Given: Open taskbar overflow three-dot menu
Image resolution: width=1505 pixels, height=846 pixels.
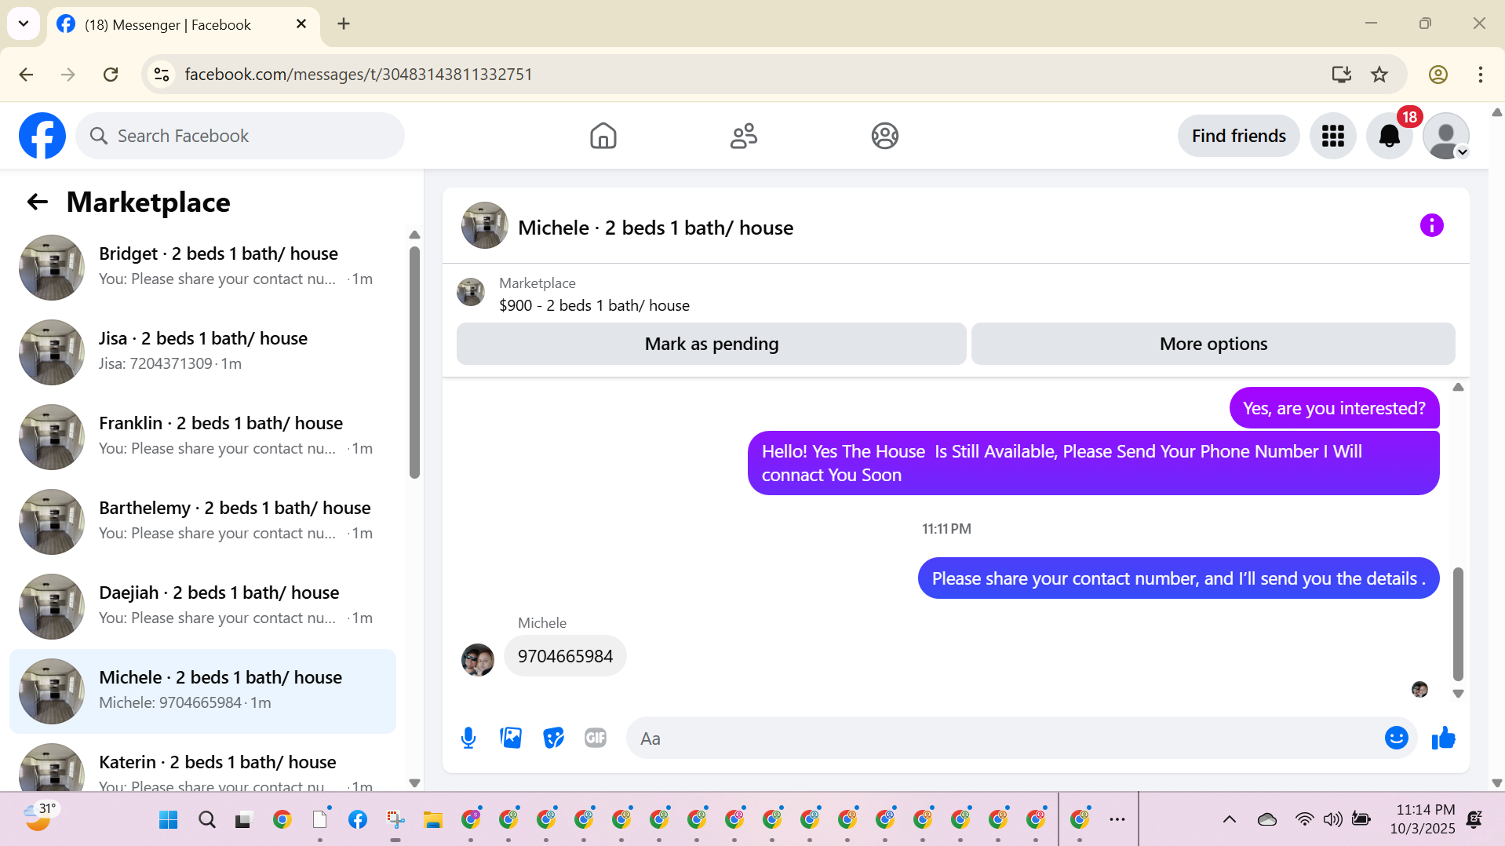Looking at the screenshot, I should [1117, 820].
